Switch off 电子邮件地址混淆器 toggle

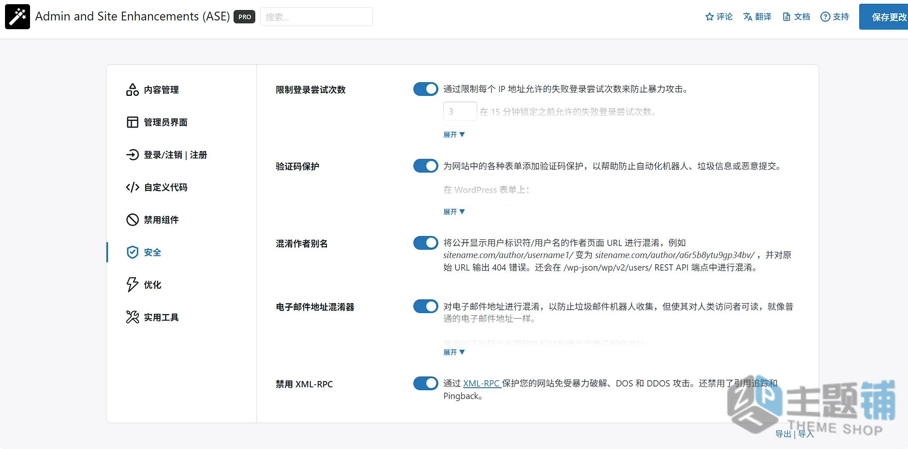[x=425, y=306]
